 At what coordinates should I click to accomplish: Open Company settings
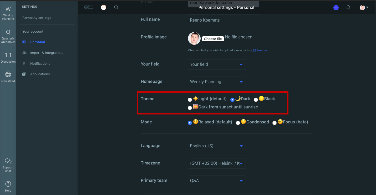pos(37,18)
